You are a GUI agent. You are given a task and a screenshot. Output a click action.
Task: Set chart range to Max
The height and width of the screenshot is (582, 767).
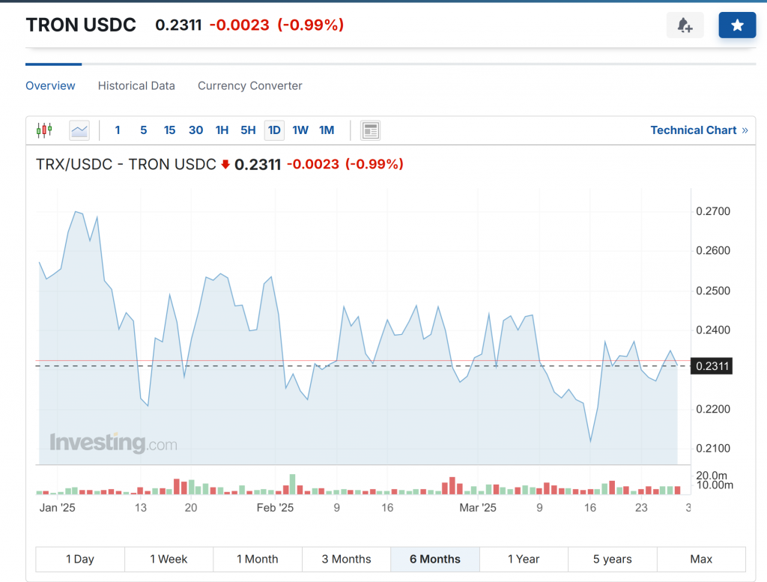coord(701,559)
